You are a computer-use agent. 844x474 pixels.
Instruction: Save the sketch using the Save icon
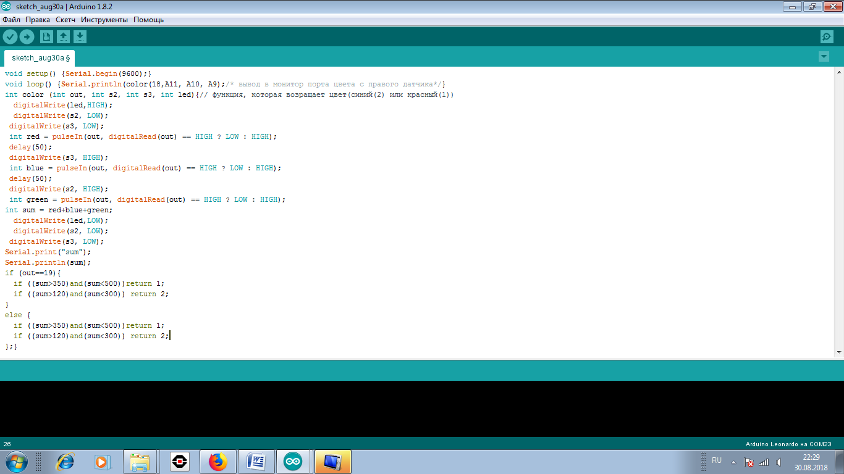(80, 36)
